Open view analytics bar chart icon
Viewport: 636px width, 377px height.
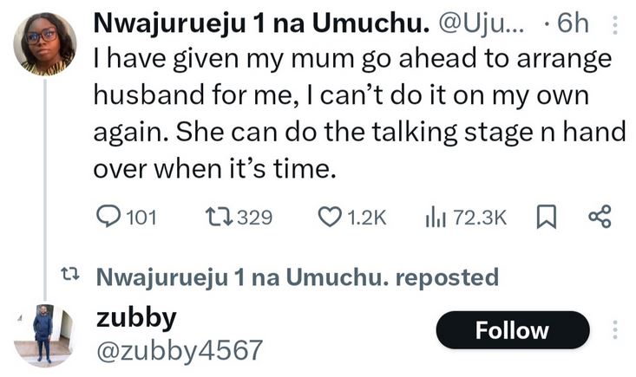point(434,217)
